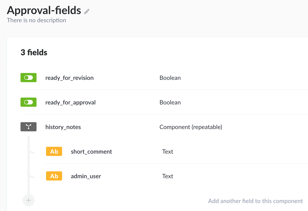Select the history_notes component field

point(164,127)
